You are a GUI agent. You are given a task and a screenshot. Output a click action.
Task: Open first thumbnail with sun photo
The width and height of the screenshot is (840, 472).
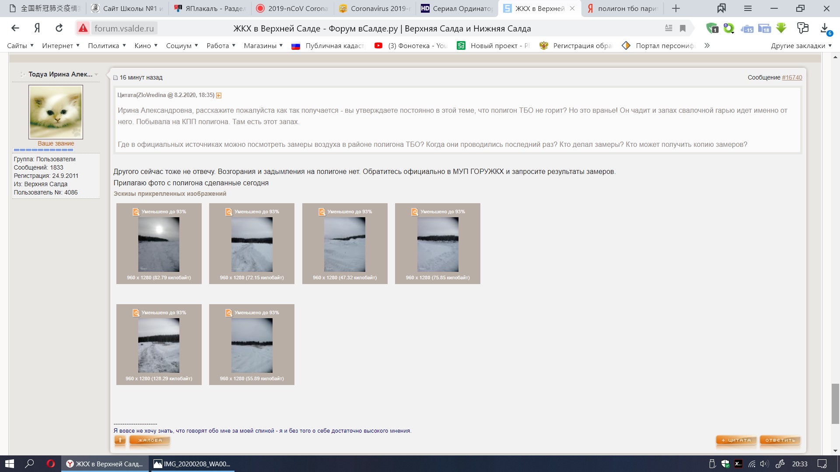[159, 244]
